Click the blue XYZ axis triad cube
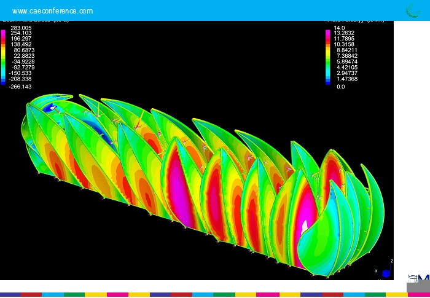The height and width of the screenshot is (298, 430). click(386, 273)
